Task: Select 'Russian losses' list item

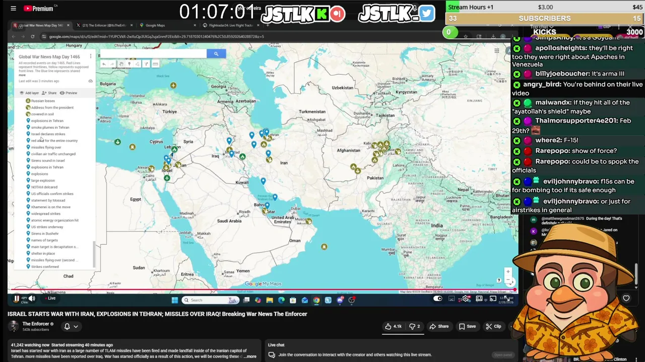Action: pyautogui.click(x=43, y=101)
